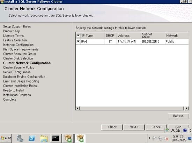Select Complete step

pyautogui.click(x=9, y=100)
